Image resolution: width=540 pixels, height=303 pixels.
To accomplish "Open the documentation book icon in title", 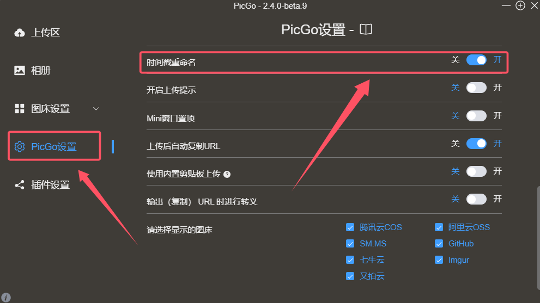I will (366, 29).
